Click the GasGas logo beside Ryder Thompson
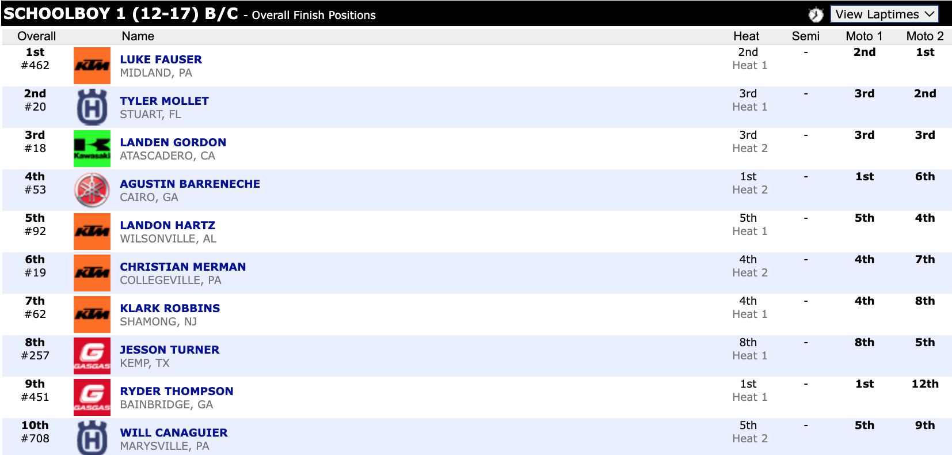The image size is (952, 455). click(x=92, y=397)
